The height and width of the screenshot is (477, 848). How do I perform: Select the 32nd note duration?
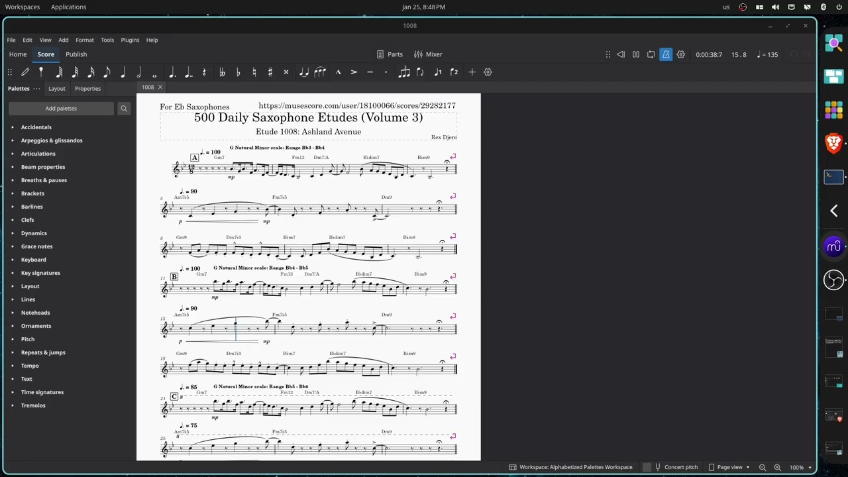(75, 72)
